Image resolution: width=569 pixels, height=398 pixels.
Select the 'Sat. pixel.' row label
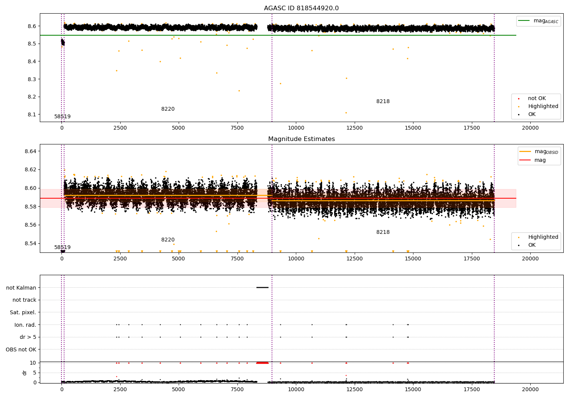pos(23,313)
